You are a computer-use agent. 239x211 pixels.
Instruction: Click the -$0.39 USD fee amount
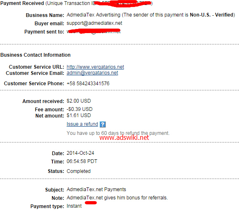80,109
